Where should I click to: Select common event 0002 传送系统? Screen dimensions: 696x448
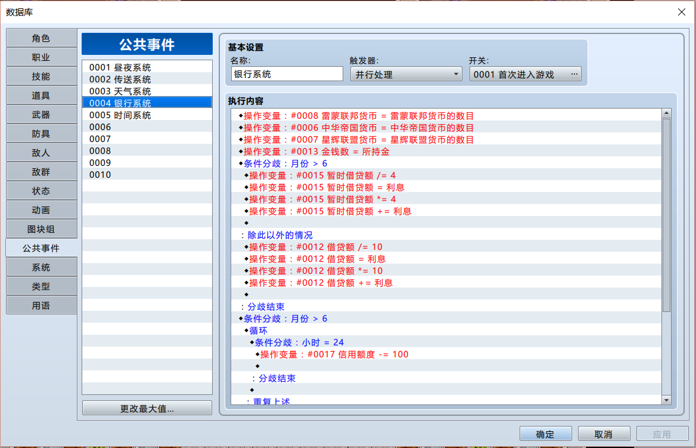(x=147, y=79)
